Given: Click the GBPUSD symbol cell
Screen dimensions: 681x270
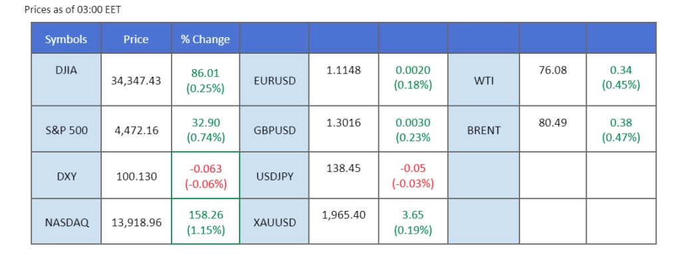Looking at the screenshot, I should 275,130.
